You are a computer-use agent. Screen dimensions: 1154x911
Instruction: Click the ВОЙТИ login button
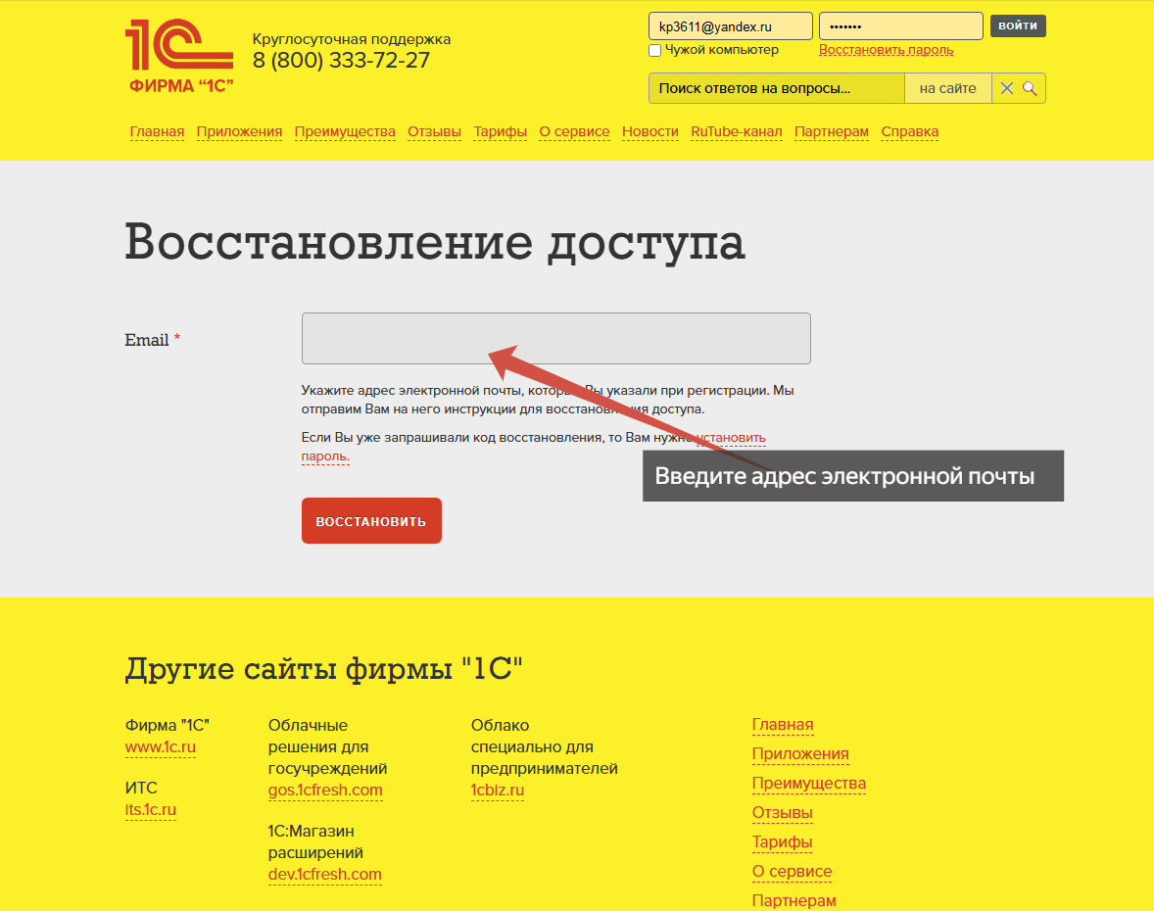(x=1018, y=25)
